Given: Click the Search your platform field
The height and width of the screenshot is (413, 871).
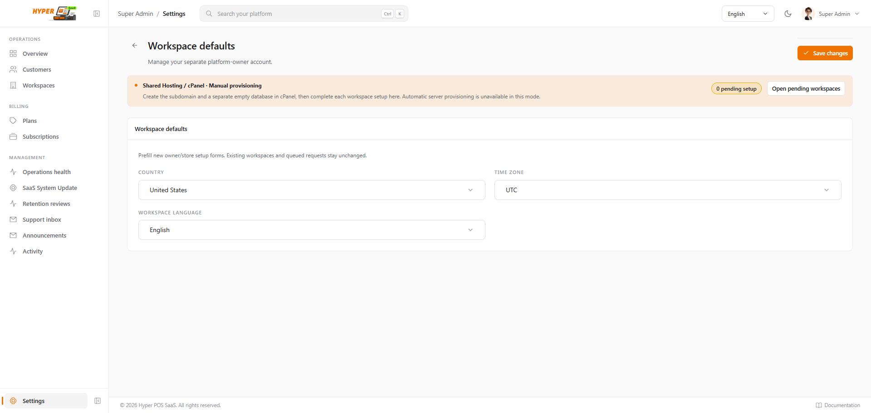Looking at the screenshot, I should click(x=304, y=14).
